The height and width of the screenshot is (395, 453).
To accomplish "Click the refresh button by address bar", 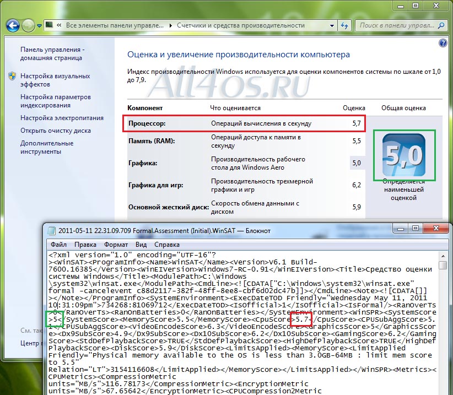I will point(344,26).
